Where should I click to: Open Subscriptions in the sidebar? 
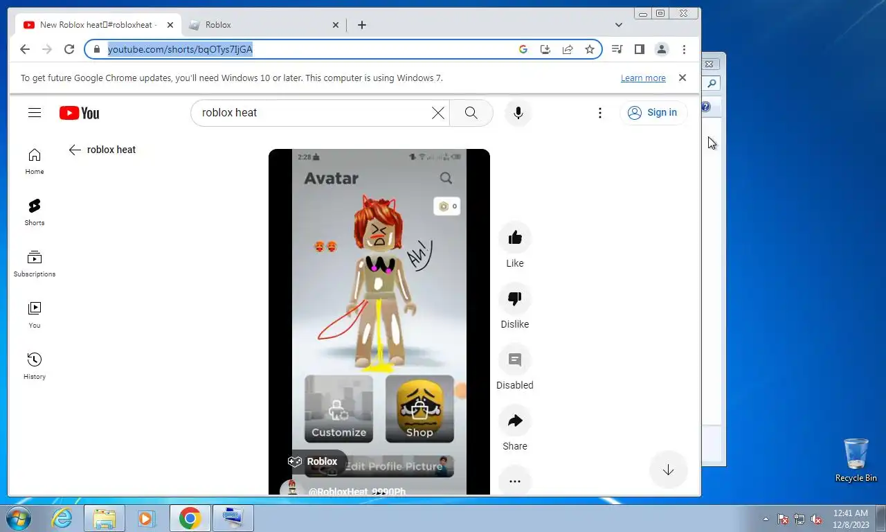(x=35, y=264)
